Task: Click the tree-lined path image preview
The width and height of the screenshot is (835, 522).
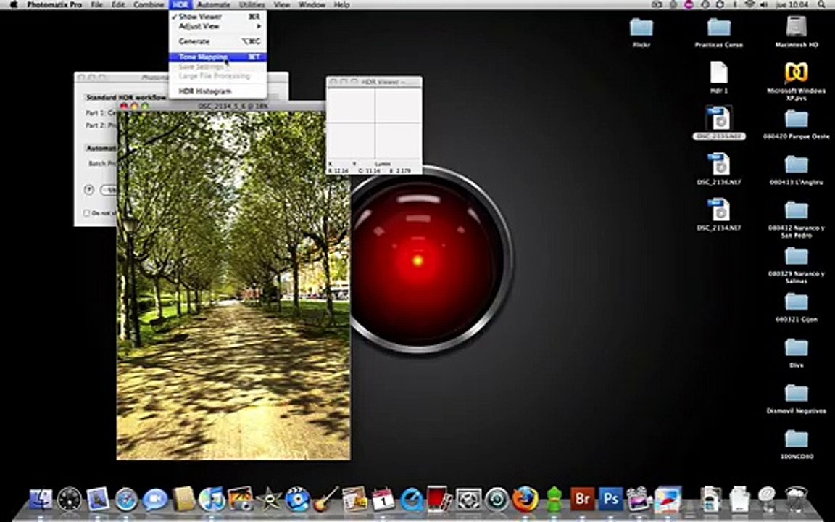Action: 233,285
